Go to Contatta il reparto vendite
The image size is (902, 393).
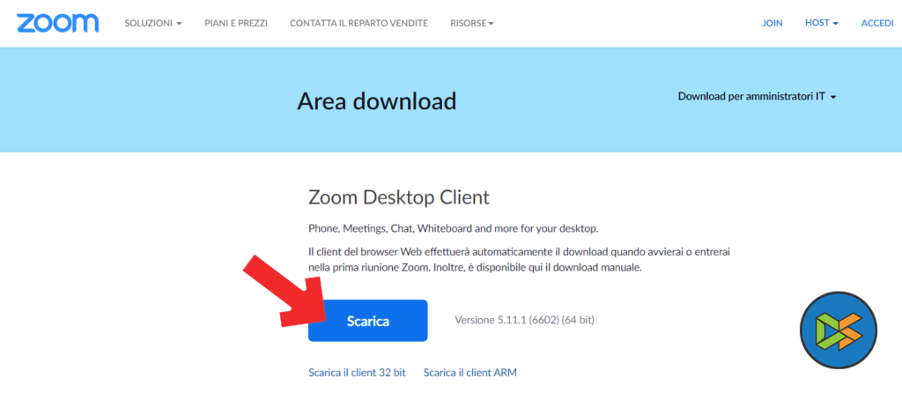[359, 24]
